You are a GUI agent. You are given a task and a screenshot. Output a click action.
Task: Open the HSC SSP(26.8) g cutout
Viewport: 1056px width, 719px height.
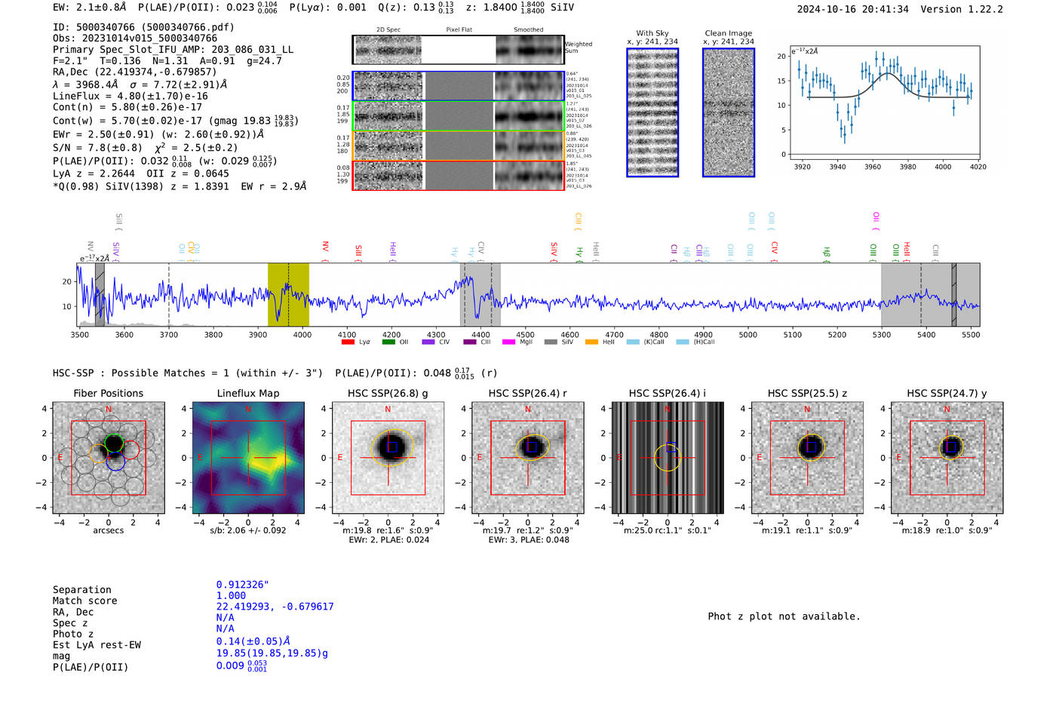(x=388, y=458)
